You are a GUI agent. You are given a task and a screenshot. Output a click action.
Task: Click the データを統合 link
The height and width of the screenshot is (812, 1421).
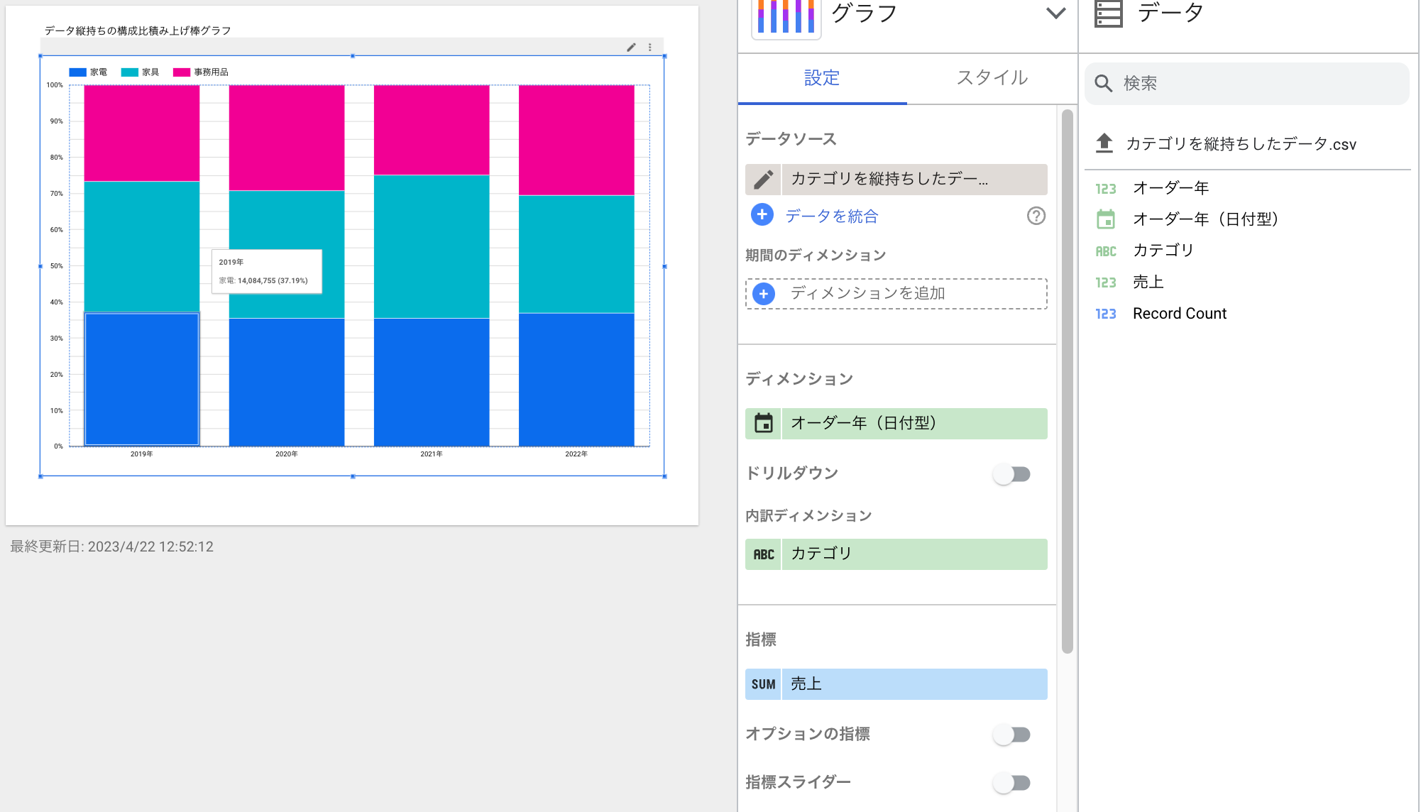[x=831, y=216]
